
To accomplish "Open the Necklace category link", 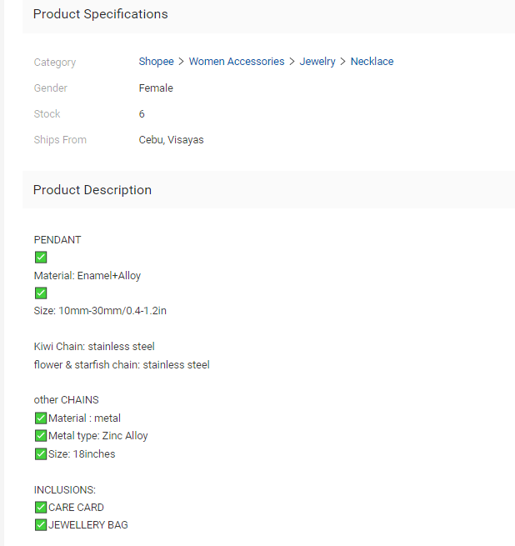I will pos(372,62).
